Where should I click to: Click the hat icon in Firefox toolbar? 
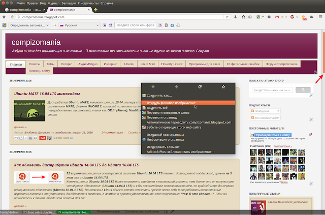click(x=311, y=17)
